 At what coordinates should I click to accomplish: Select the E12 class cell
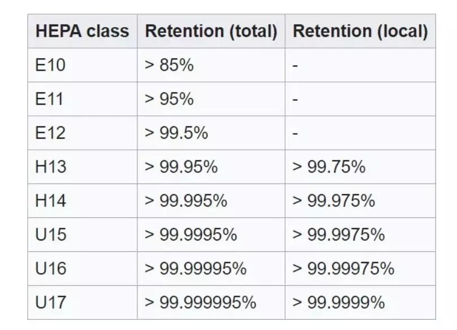tap(50, 133)
